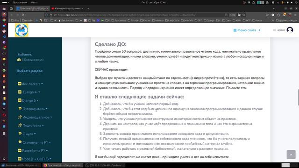Open the volume indicator in system tray
Image resolution: width=299 pixels, height=168 pixels.
(292, 2)
